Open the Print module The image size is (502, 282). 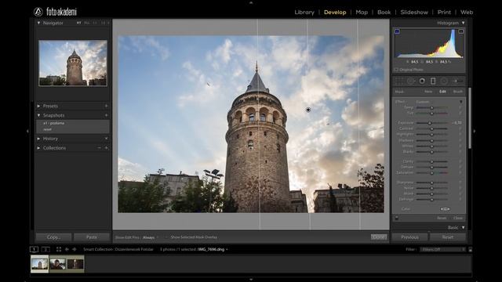point(444,13)
